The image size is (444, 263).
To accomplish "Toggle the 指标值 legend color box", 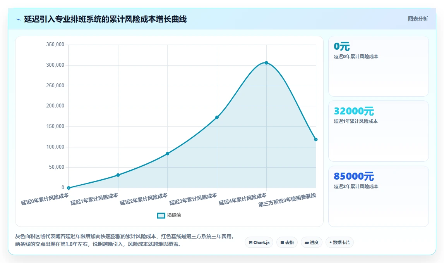I will point(161,216).
